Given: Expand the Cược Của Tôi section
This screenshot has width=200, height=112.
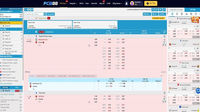Looking at the screenshot, I should (11, 20).
